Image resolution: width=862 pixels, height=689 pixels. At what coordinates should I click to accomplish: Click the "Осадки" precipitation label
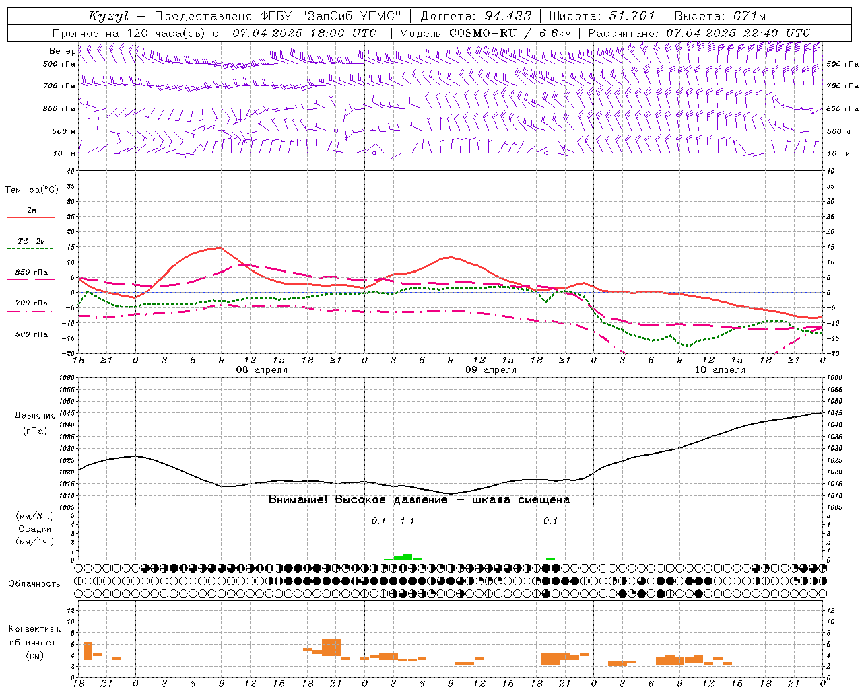(35, 529)
